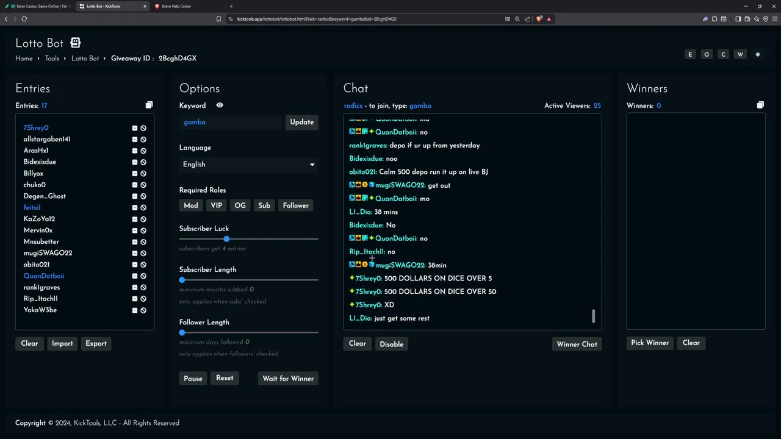Switch to Brave Help Center tab
This screenshot has height=439, width=781.
189,6
